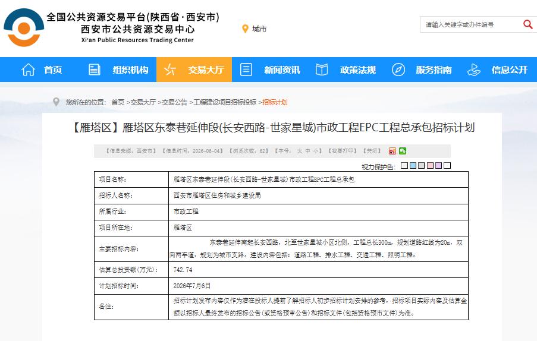
Task: Set font size to 小
Action: (x=315, y=151)
